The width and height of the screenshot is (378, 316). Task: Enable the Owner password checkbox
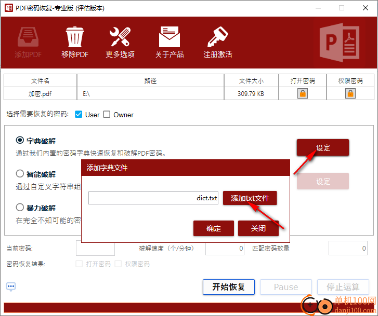(107, 114)
